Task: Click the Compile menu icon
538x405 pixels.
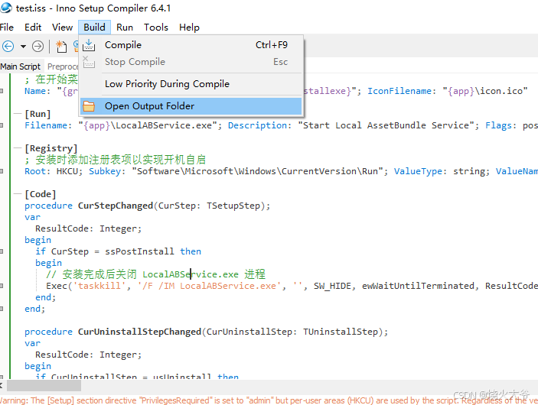Action: (89, 45)
